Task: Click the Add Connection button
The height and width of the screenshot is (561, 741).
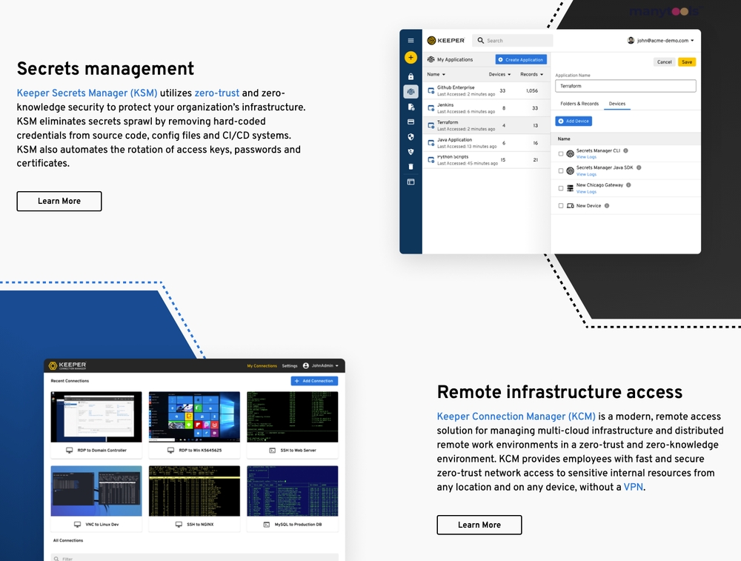Action: click(314, 381)
